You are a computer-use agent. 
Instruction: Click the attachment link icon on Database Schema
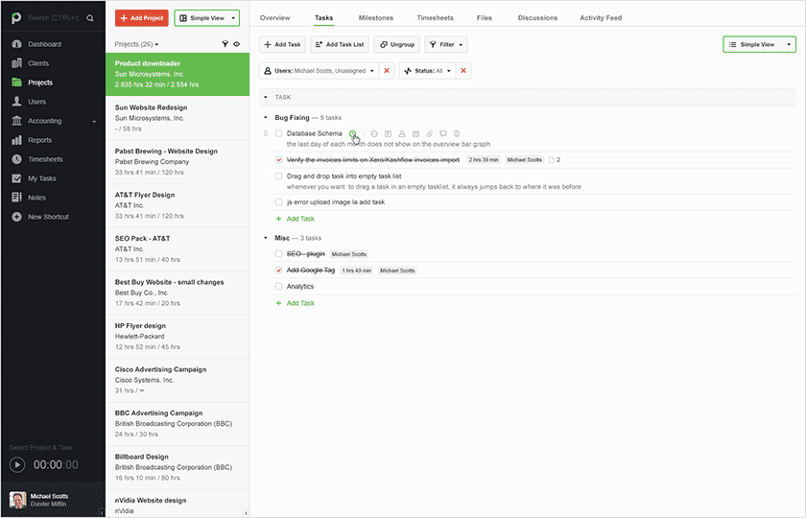coord(430,133)
